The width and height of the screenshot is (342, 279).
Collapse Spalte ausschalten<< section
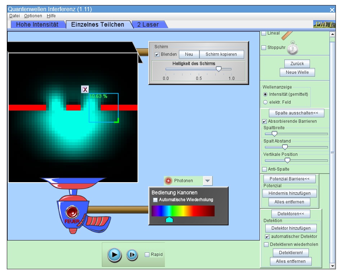[x=296, y=113]
